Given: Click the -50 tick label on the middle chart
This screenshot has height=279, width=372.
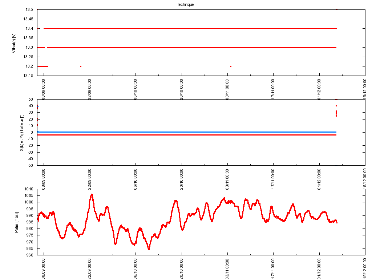Looking at the screenshot, I should (30, 165).
